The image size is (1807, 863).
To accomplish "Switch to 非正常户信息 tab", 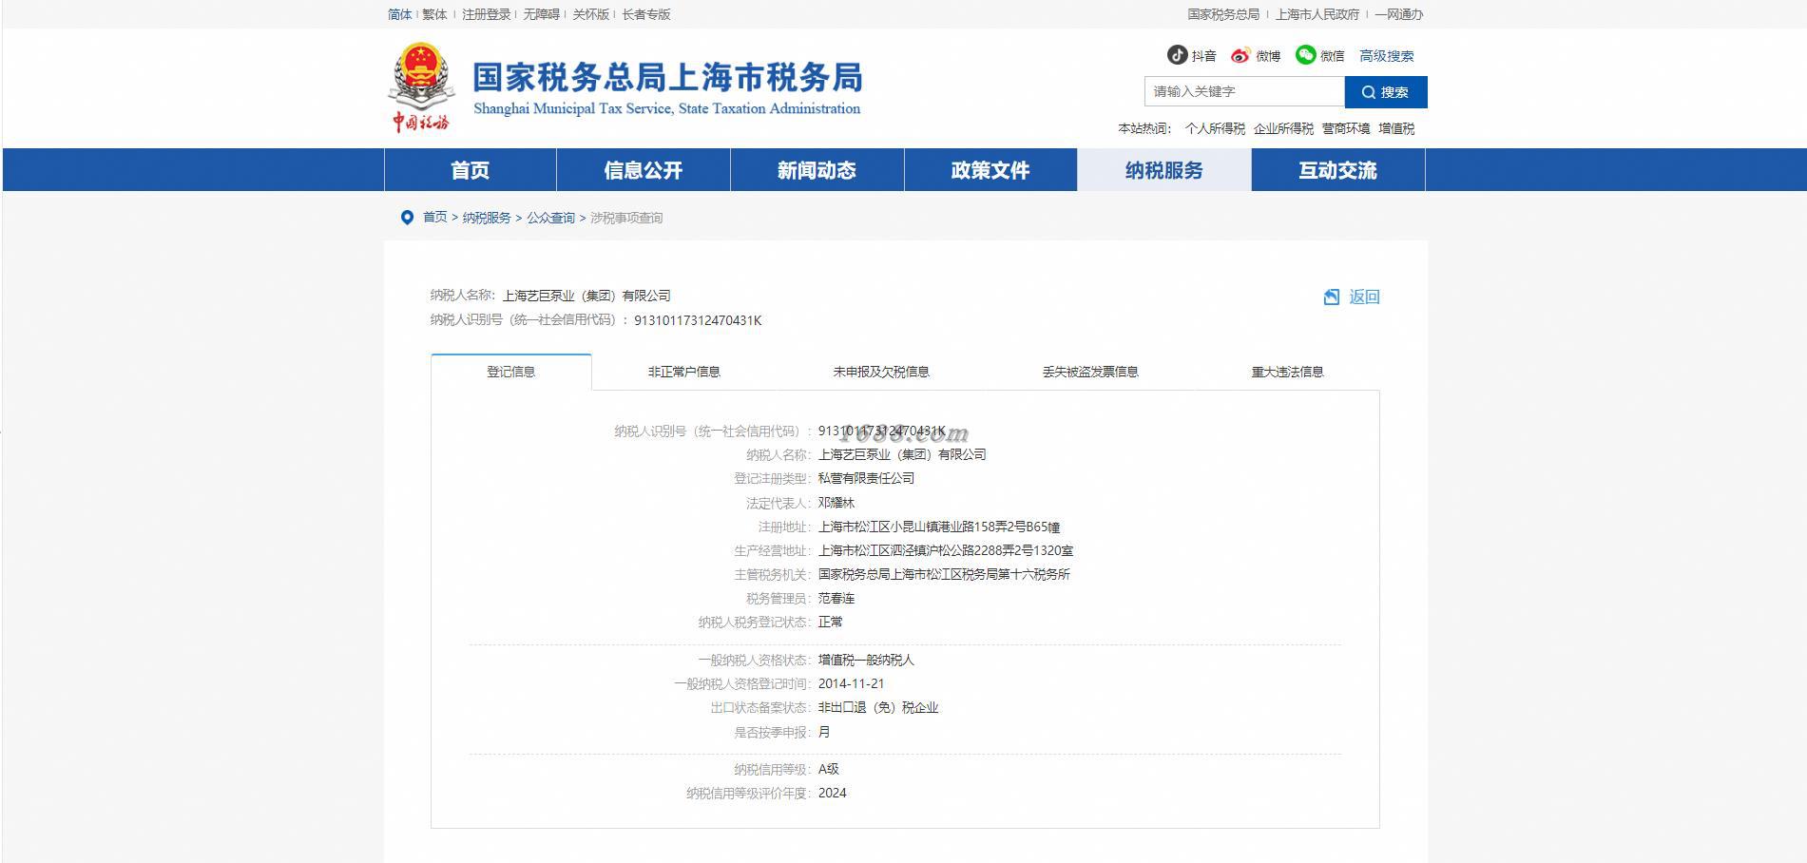I will 684,372.
